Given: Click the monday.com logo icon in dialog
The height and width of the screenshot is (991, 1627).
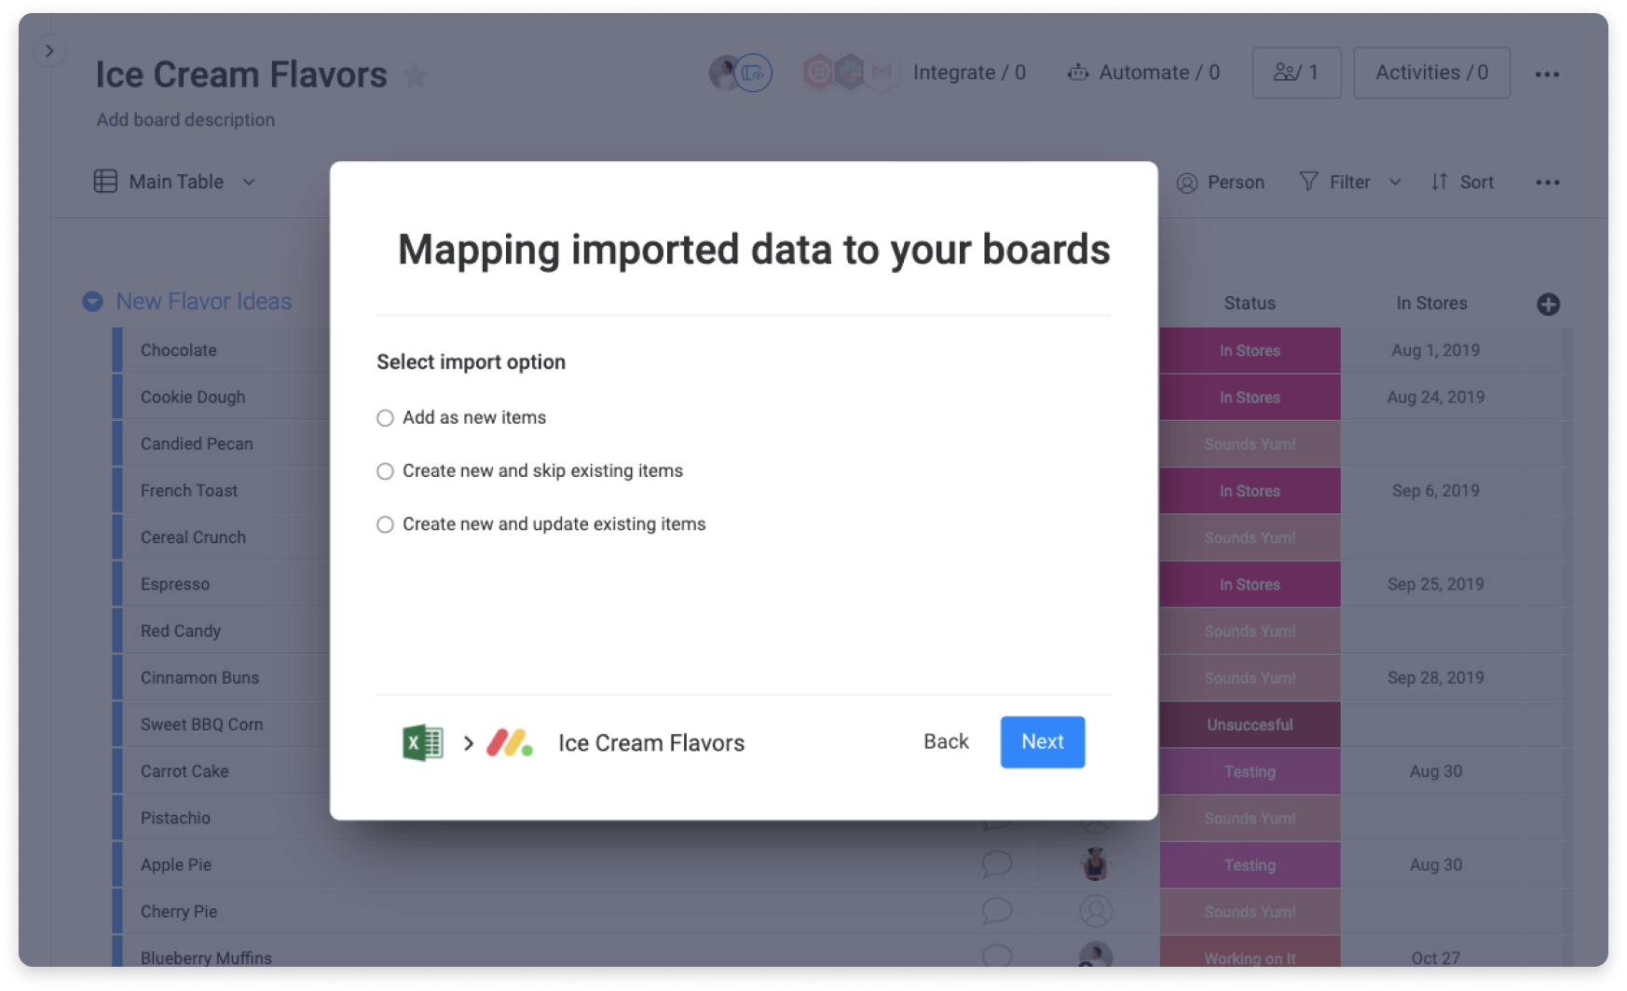Looking at the screenshot, I should pyautogui.click(x=510, y=742).
